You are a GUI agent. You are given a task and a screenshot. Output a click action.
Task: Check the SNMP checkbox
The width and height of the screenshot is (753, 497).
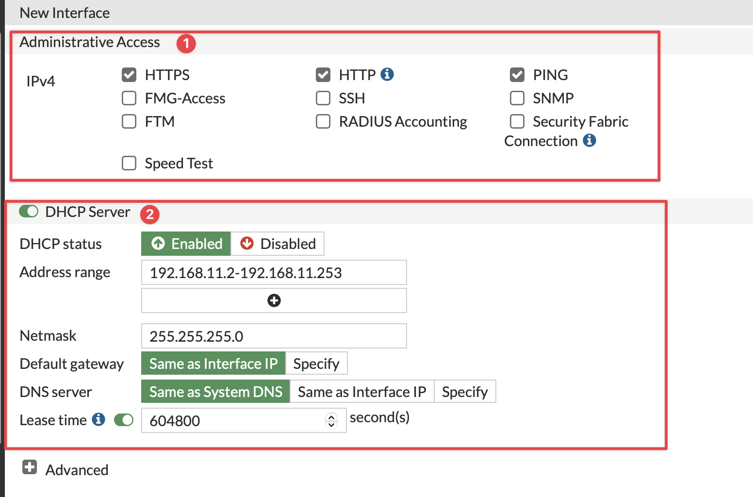click(517, 98)
